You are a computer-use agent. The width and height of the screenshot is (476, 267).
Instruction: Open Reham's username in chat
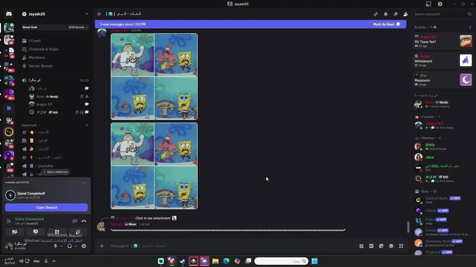(x=117, y=224)
